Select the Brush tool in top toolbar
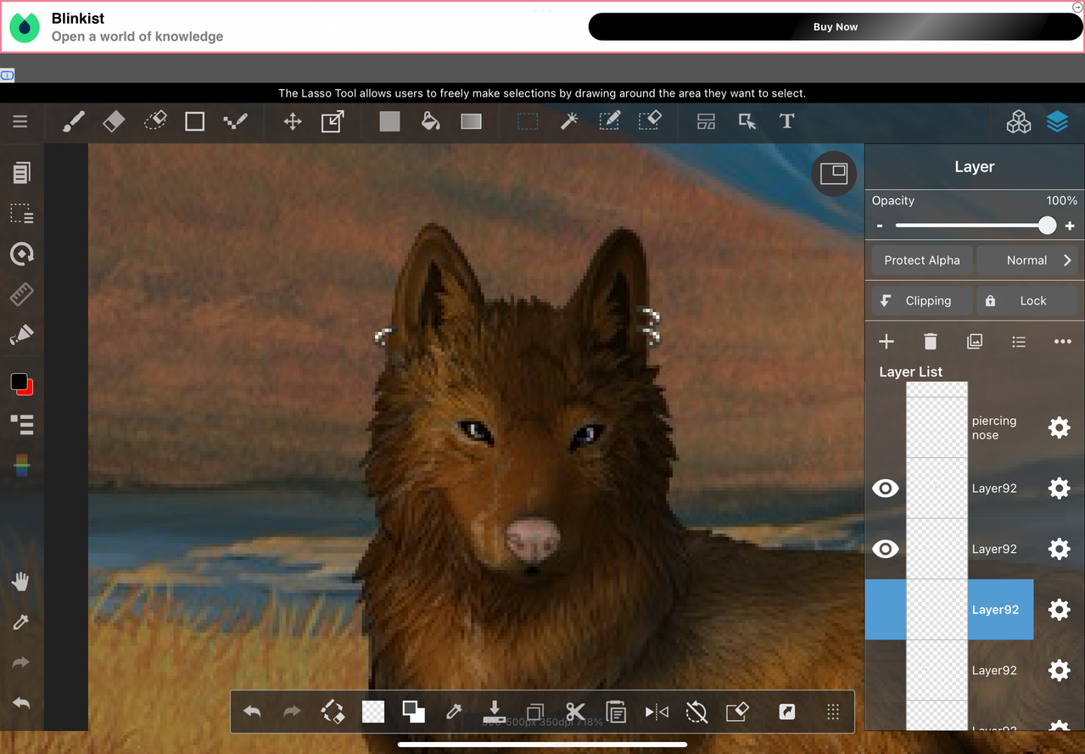 [74, 122]
